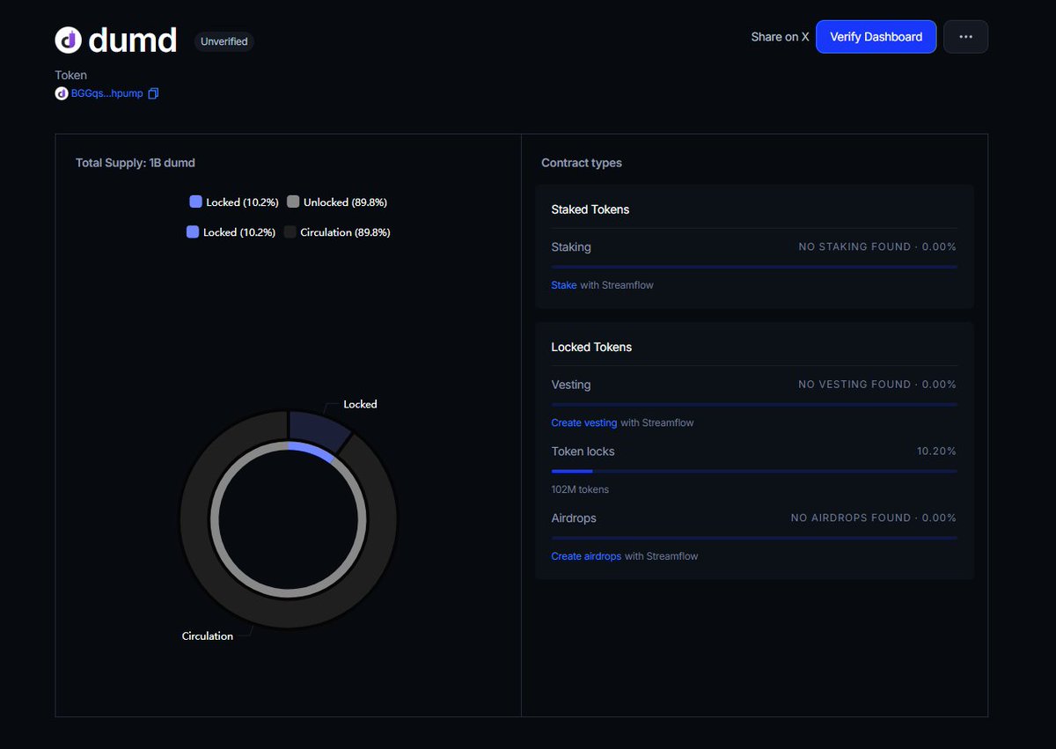The height and width of the screenshot is (749, 1056).
Task: Click the dark Circulation legend color swatch
Action: pyautogui.click(x=290, y=231)
